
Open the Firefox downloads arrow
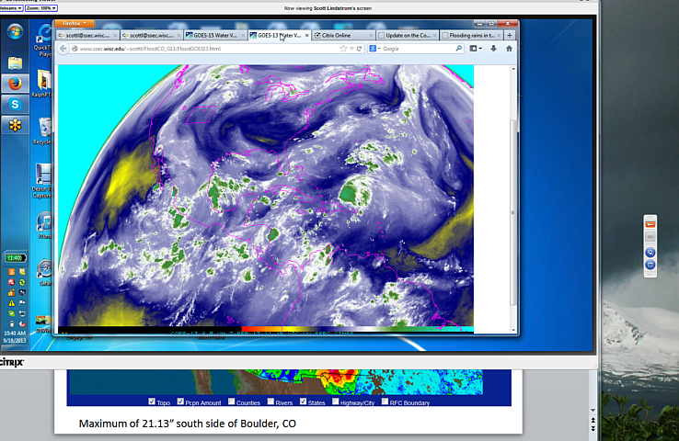coord(493,48)
